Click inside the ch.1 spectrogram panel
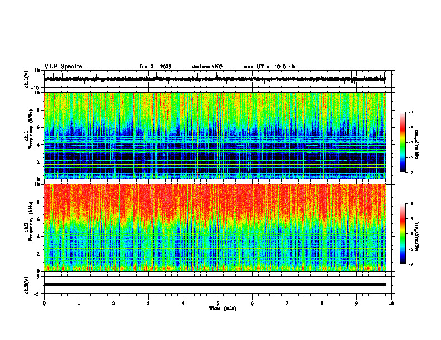441x340 pixels. 215,136
